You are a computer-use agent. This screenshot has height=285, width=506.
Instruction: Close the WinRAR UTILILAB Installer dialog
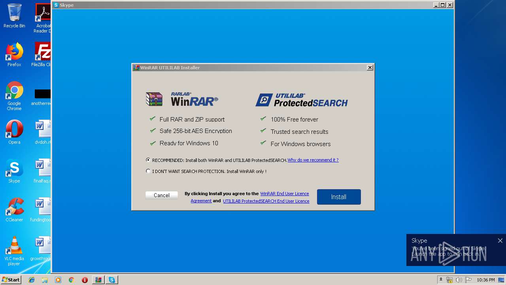click(x=370, y=68)
